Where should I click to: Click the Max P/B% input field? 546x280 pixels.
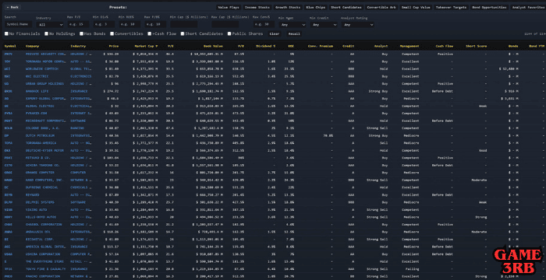155,24
